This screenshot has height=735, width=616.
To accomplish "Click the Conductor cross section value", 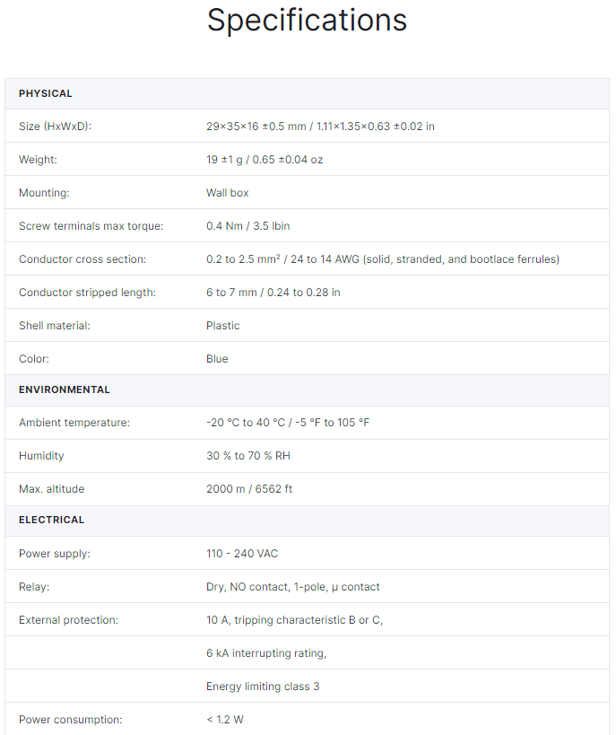I will (383, 259).
